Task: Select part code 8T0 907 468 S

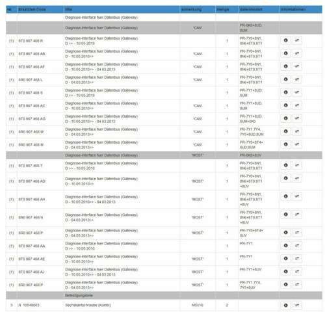Action: click(31, 93)
